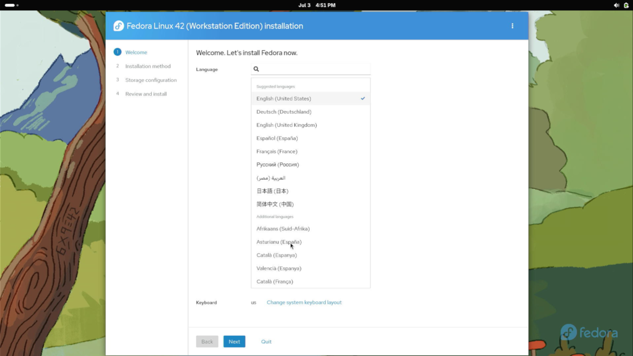
Task: Go to Installation method step
Action: (x=148, y=66)
